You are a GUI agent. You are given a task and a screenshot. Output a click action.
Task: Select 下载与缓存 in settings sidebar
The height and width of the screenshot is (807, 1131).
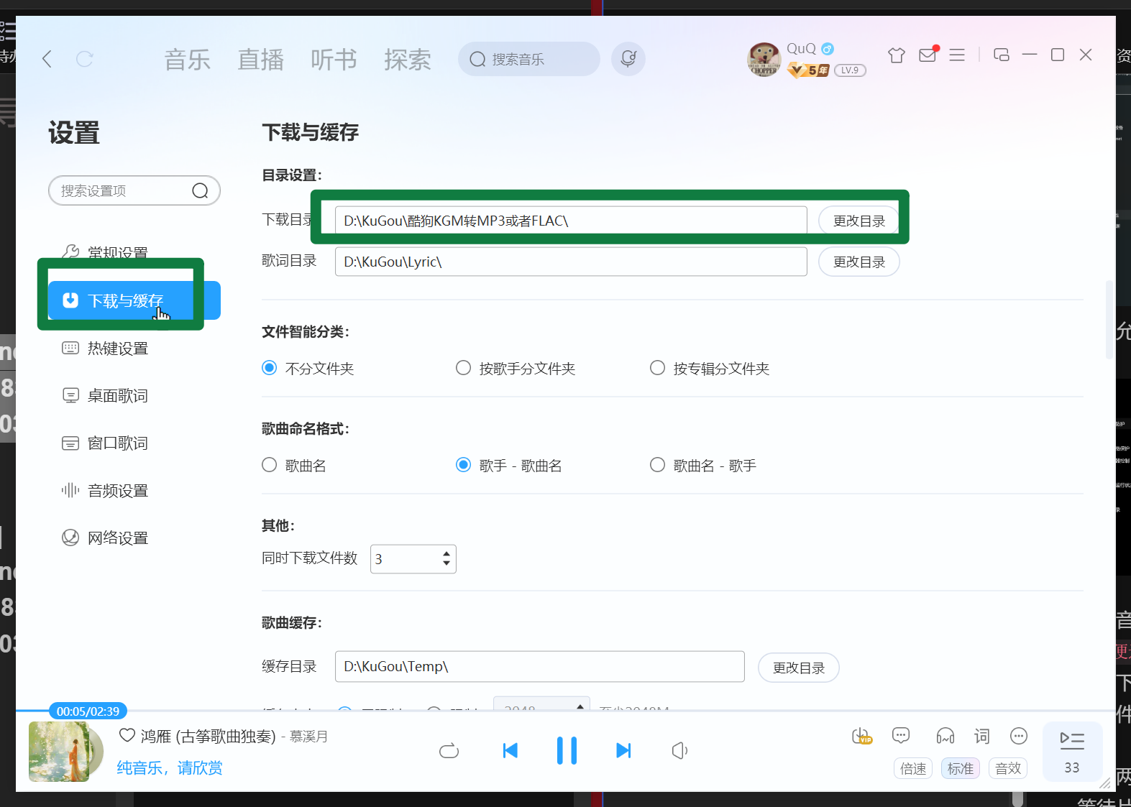point(134,300)
